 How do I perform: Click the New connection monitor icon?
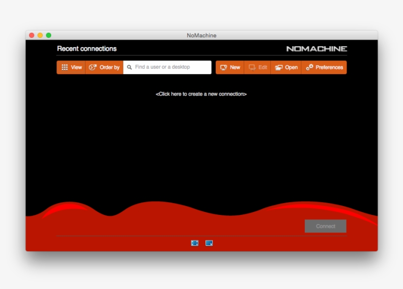(x=224, y=67)
